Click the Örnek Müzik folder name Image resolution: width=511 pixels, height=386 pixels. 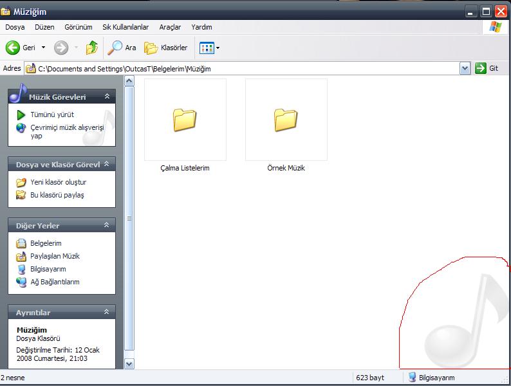click(x=286, y=168)
